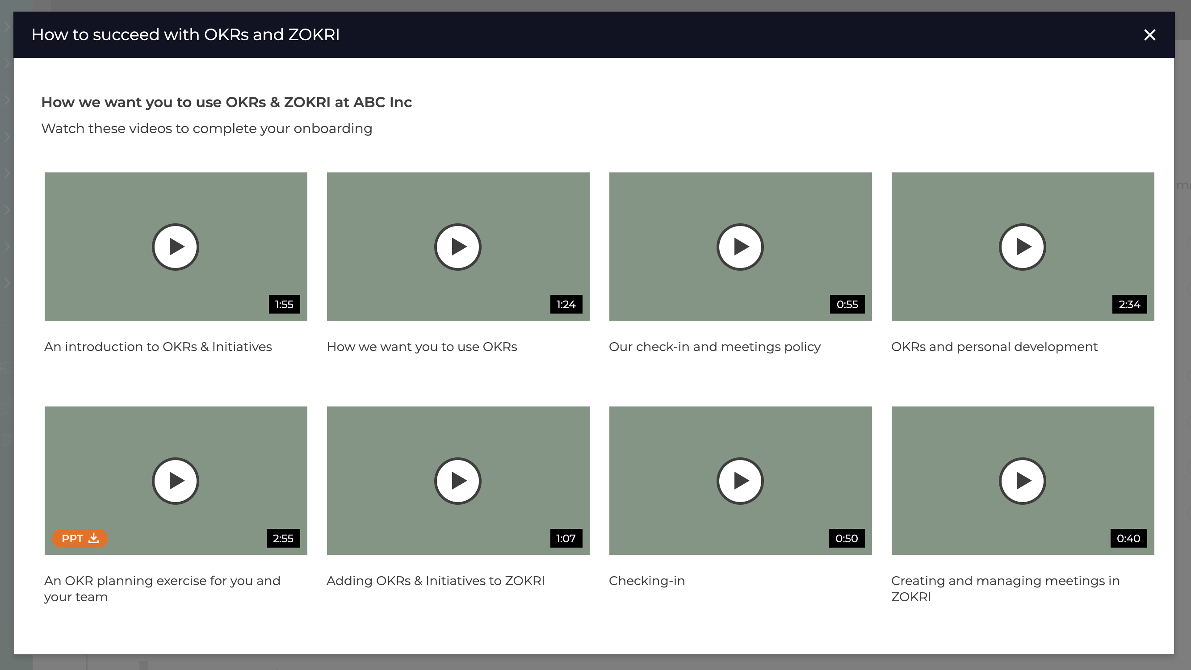Open 'Creating and managing meetings in ZOKRI' title
Image resolution: width=1191 pixels, height=670 pixels.
pyautogui.click(x=1006, y=589)
